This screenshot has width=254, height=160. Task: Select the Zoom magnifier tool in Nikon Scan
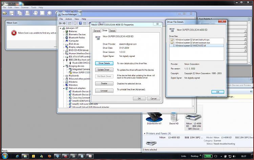(x=49, y=13)
